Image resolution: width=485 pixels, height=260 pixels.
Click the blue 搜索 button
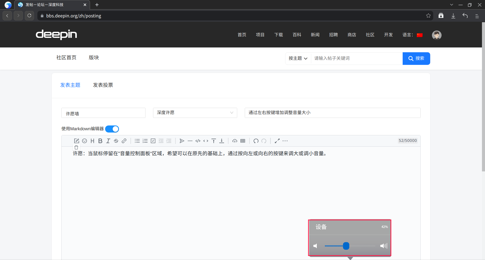click(x=416, y=59)
